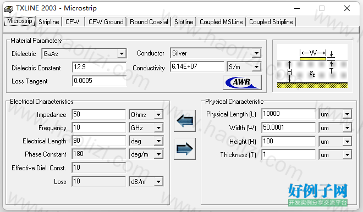Click the Loss Tangent field 0.0005

99,81
